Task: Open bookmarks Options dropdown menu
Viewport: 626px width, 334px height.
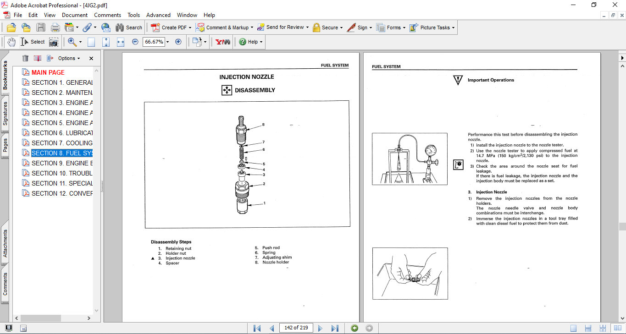Action: [x=69, y=58]
